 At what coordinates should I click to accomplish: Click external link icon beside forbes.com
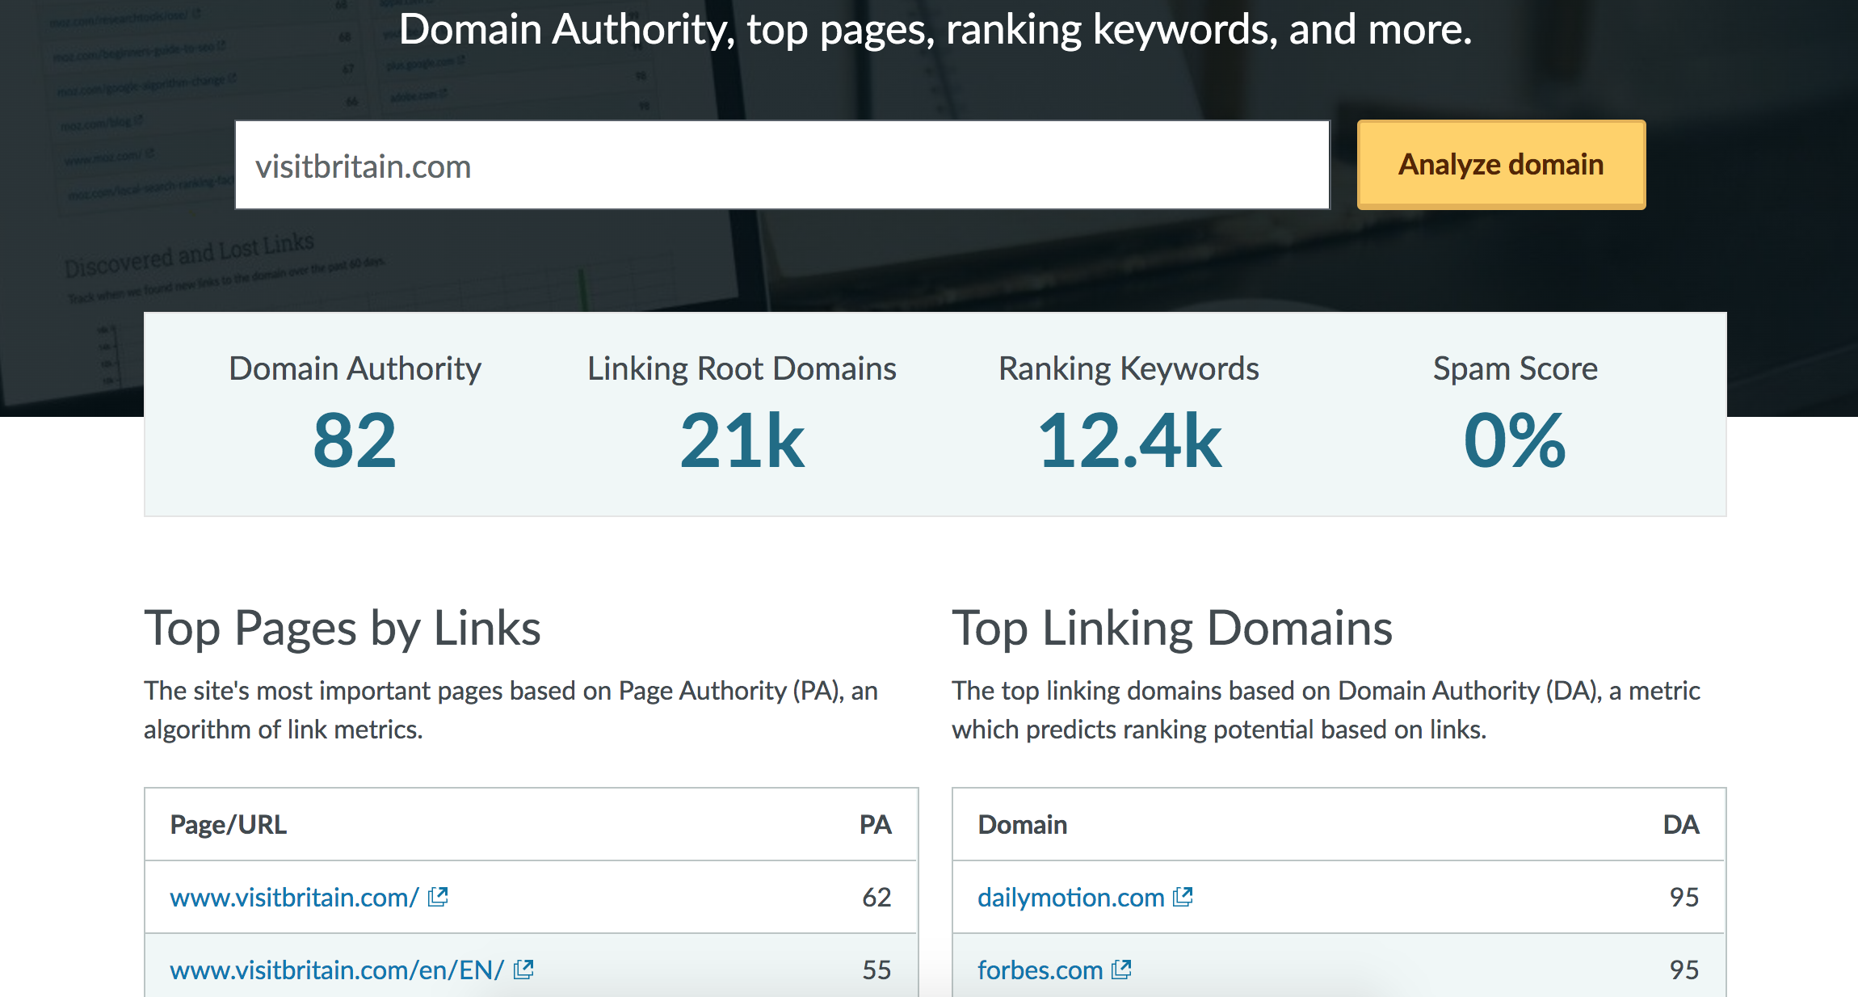1121,969
